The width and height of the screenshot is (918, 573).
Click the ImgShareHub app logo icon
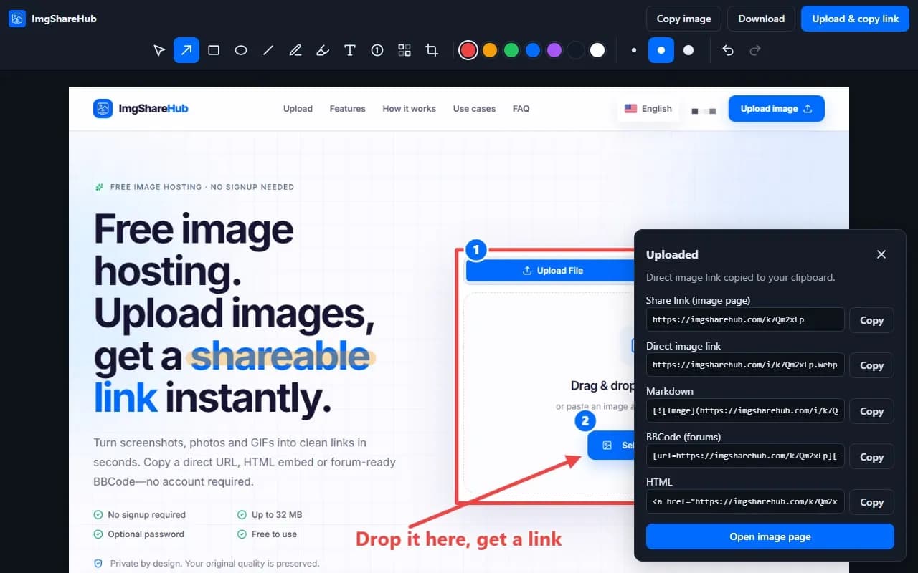coord(17,19)
